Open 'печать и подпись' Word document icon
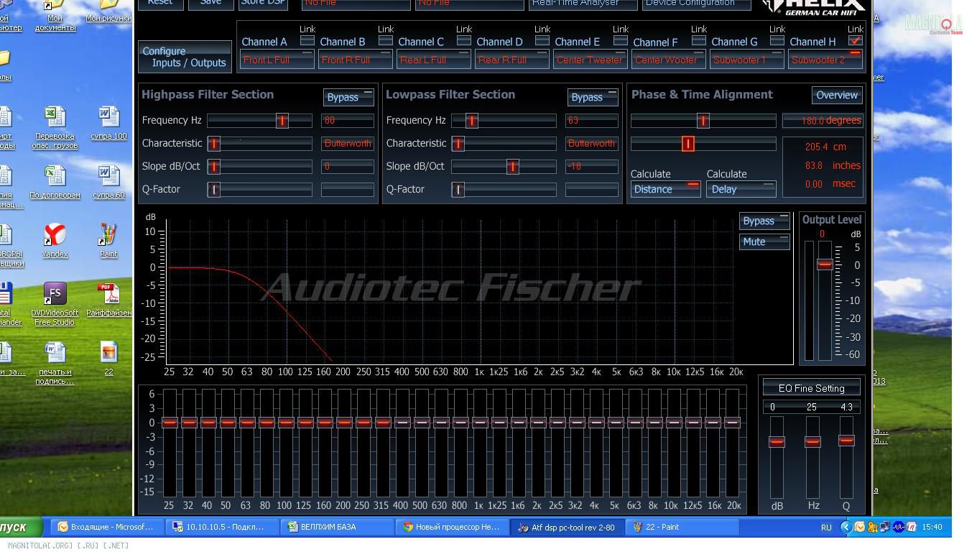Image resolution: width=977 pixels, height=552 pixels. [x=55, y=363]
